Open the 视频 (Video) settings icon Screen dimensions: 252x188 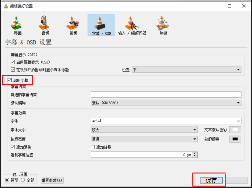click(x=72, y=25)
